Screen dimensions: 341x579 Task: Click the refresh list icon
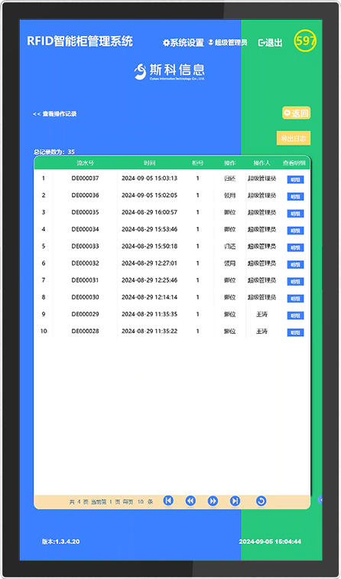pyautogui.click(x=261, y=501)
